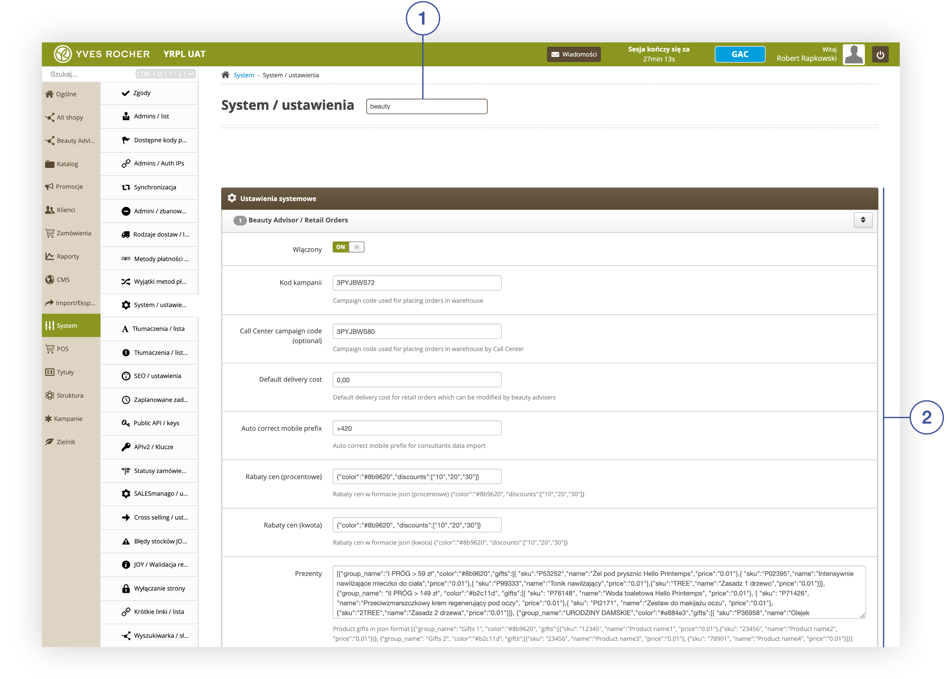
Task: Open Błędy stocków JO... submenu item
Action: 149,541
